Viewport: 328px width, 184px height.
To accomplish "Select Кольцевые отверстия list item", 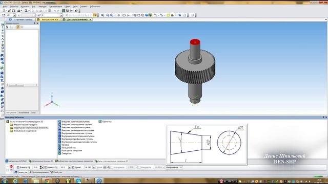I will 72,150.
